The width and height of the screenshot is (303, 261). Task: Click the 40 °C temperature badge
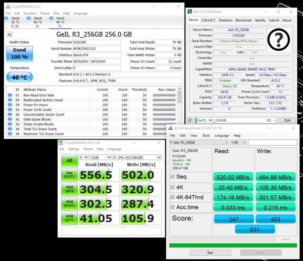19,77
